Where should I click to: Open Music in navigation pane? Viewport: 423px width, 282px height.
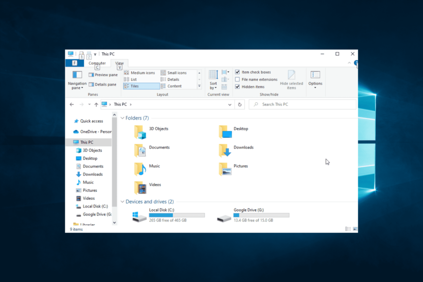[88, 183]
